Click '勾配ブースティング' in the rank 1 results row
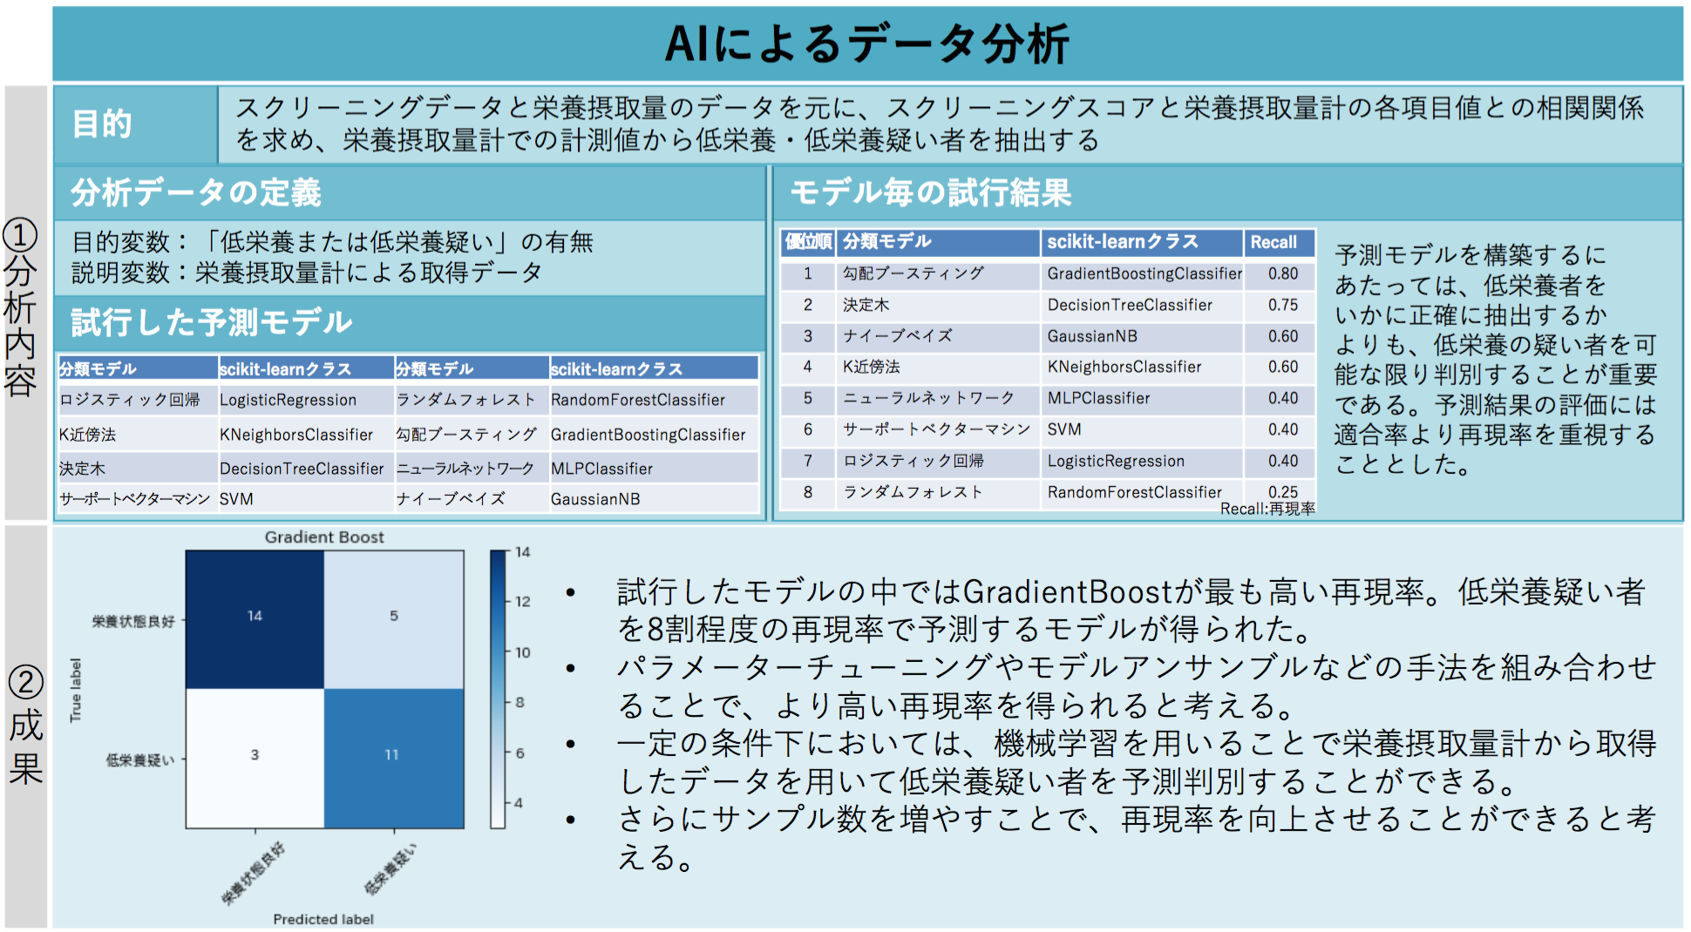 click(913, 274)
